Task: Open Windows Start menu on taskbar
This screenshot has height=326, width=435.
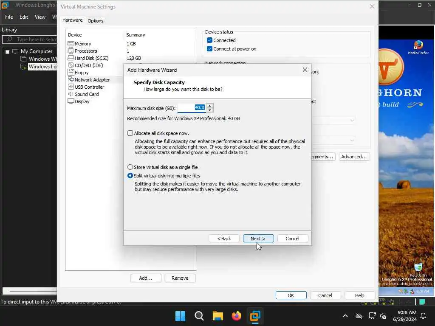Action: 180,316
